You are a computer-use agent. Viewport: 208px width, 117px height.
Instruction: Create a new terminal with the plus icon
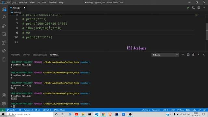coord(183,55)
